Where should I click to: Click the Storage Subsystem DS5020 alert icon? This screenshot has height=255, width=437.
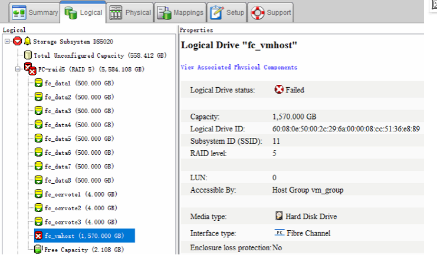[x=17, y=42]
